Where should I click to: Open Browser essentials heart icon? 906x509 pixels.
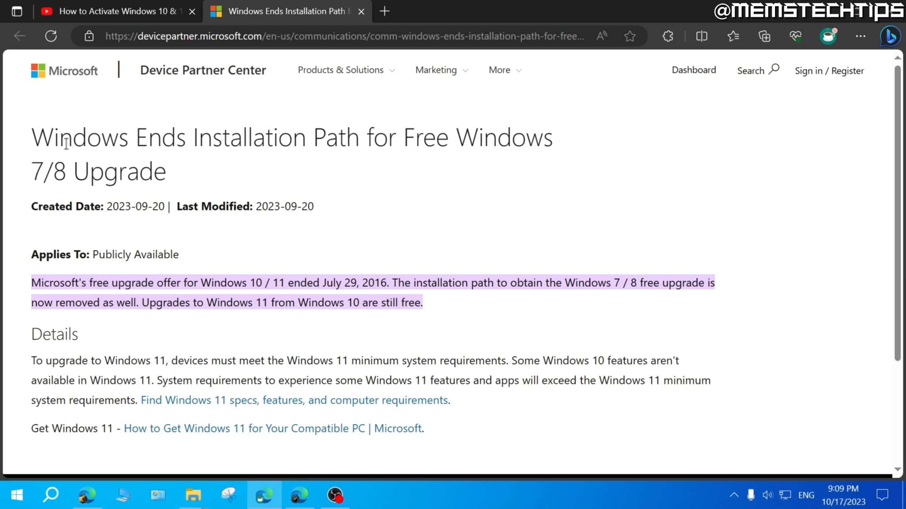tap(796, 36)
